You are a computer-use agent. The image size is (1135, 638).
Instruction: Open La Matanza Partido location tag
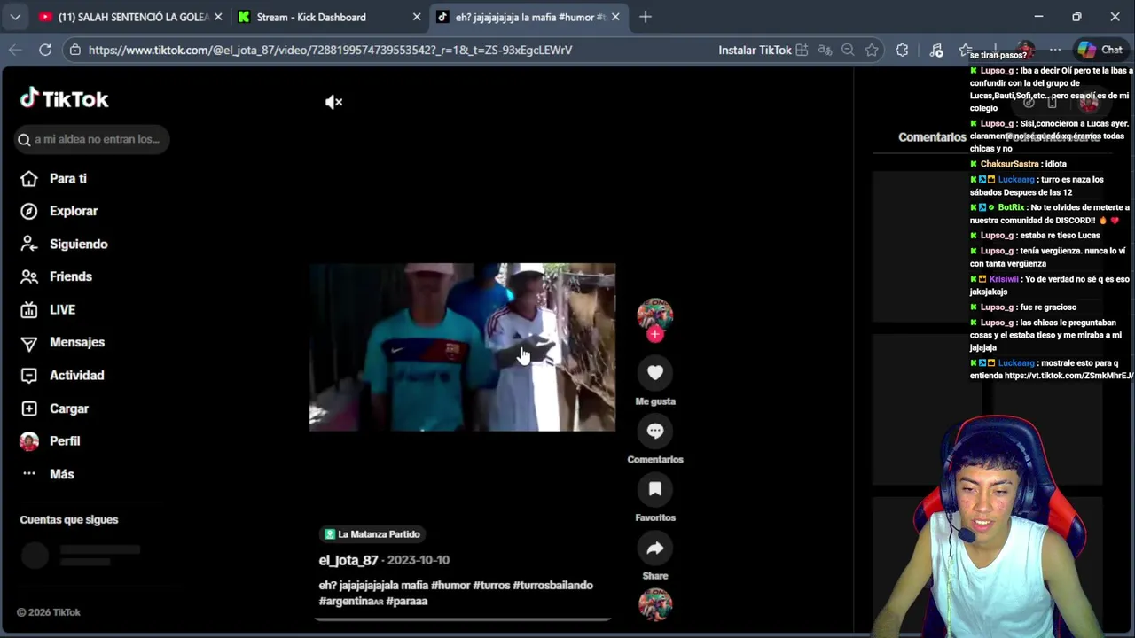[x=372, y=534]
